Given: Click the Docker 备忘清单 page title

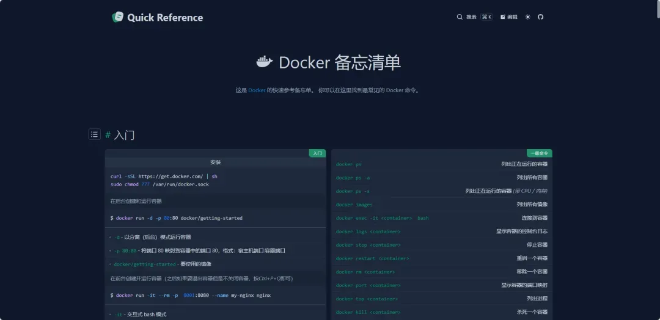Looking at the screenshot, I should [340, 63].
